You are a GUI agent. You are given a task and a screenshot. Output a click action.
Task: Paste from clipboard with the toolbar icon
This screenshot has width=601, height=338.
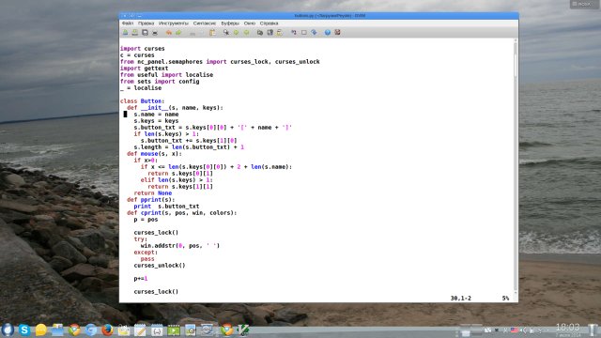(x=212, y=33)
